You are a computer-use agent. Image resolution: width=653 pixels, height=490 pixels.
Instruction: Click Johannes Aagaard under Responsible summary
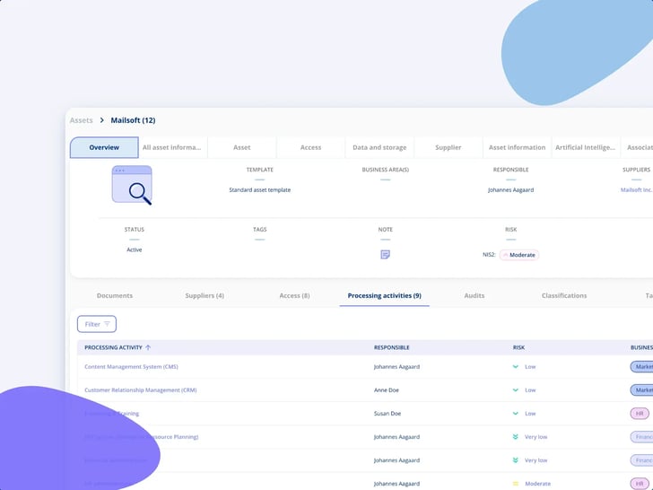(510, 189)
